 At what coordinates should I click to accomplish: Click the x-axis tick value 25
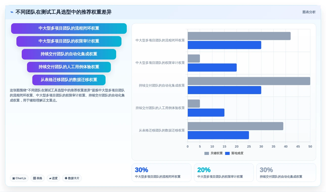point(249,147)
